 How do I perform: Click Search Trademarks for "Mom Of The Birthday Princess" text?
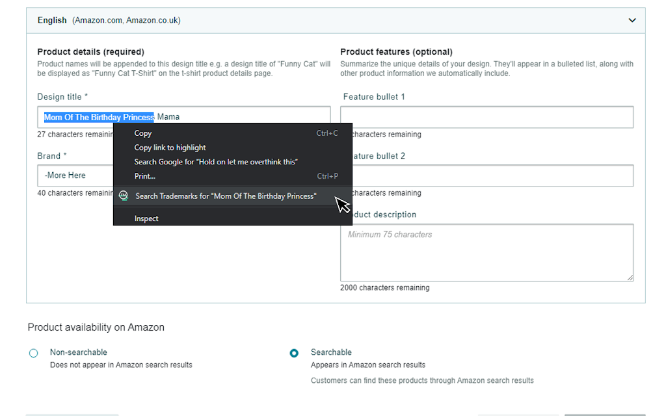click(226, 196)
